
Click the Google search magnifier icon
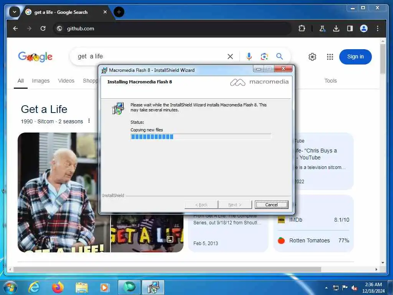[x=279, y=56]
